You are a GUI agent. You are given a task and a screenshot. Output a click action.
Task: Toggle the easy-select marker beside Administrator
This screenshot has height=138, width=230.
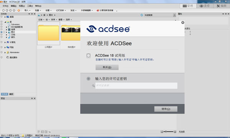(2, 52)
